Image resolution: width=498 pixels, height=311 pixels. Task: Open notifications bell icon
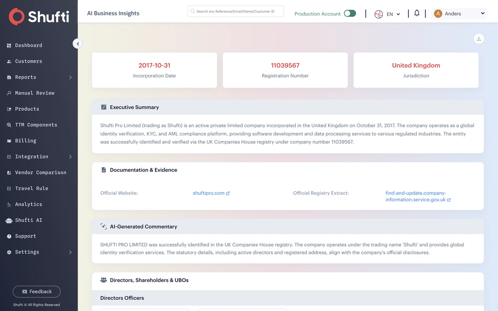pos(417,13)
